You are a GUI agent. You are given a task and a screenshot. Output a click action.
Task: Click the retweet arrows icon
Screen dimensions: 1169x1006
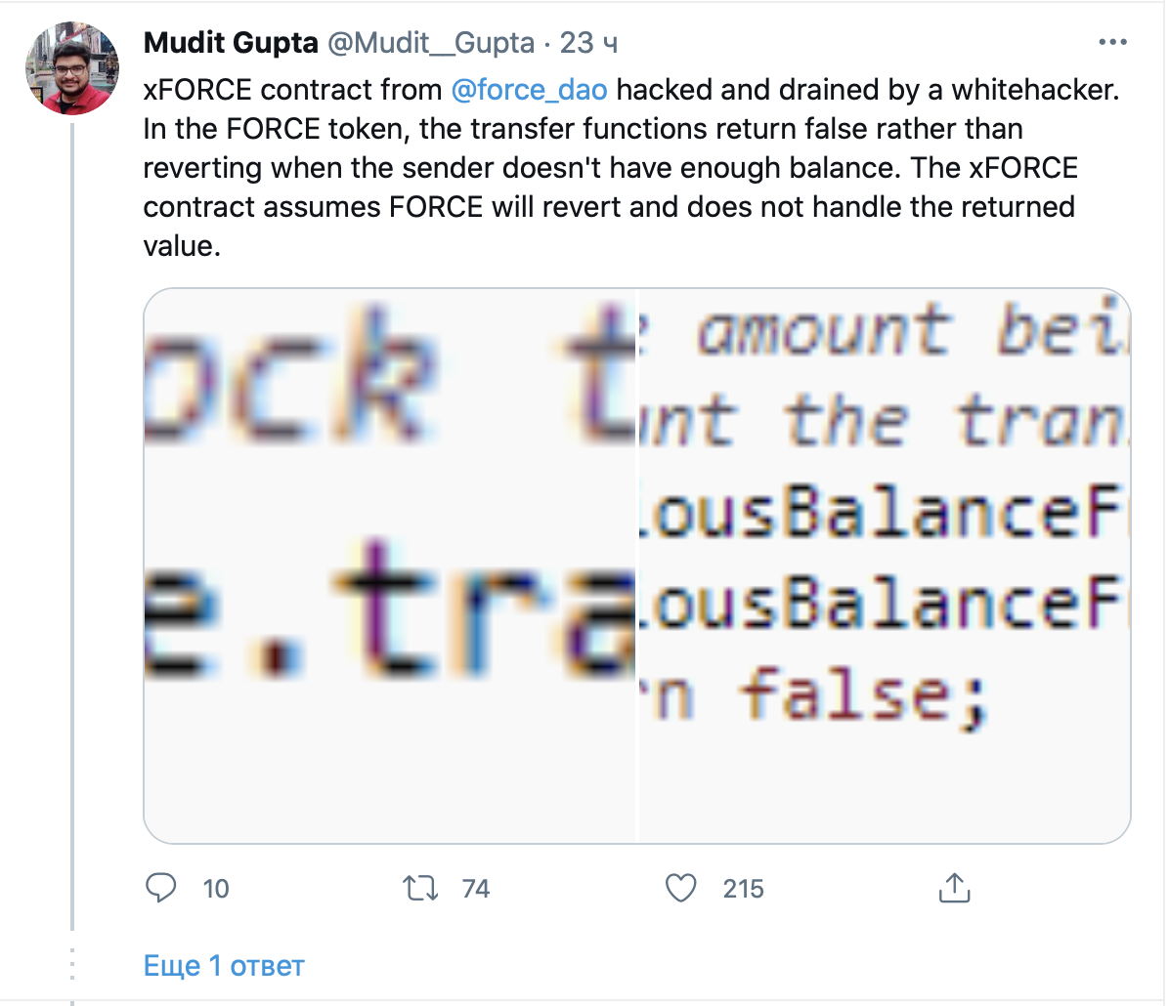click(x=420, y=888)
